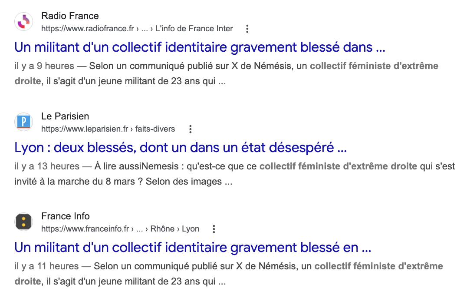Click the Radio France source name label
467x298 pixels.
pos(70,16)
